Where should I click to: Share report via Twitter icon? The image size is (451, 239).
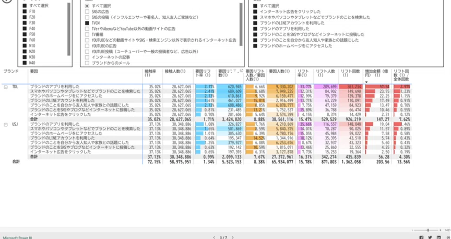click(x=430, y=237)
